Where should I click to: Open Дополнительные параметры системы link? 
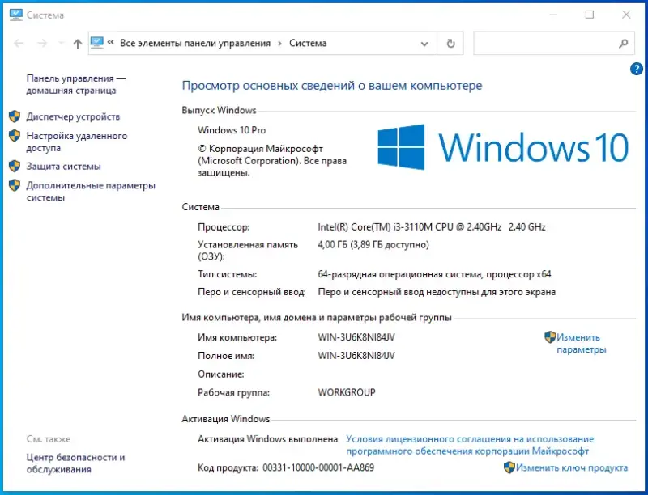point(91,192)
